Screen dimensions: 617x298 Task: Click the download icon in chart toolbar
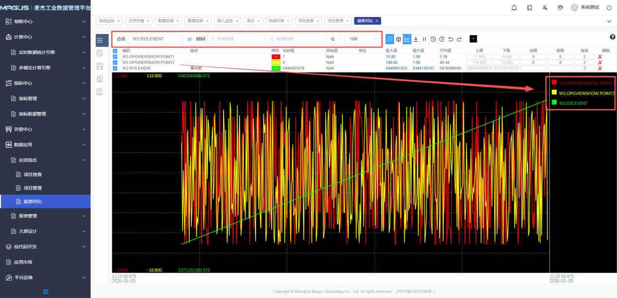(x=416, y=39)
